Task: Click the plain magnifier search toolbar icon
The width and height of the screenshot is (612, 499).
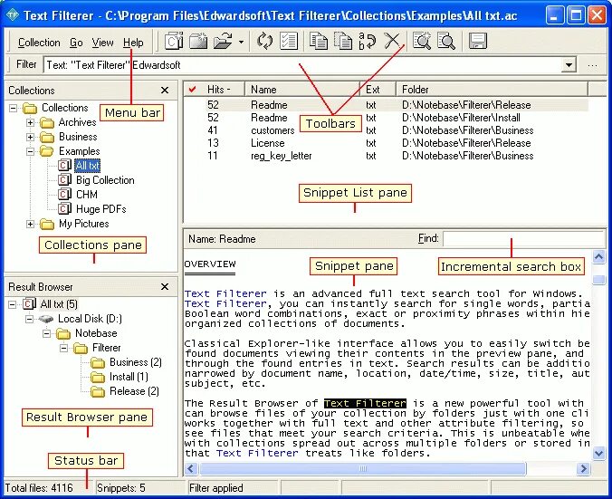Action: pyautogui.click(x=446, y=41)
